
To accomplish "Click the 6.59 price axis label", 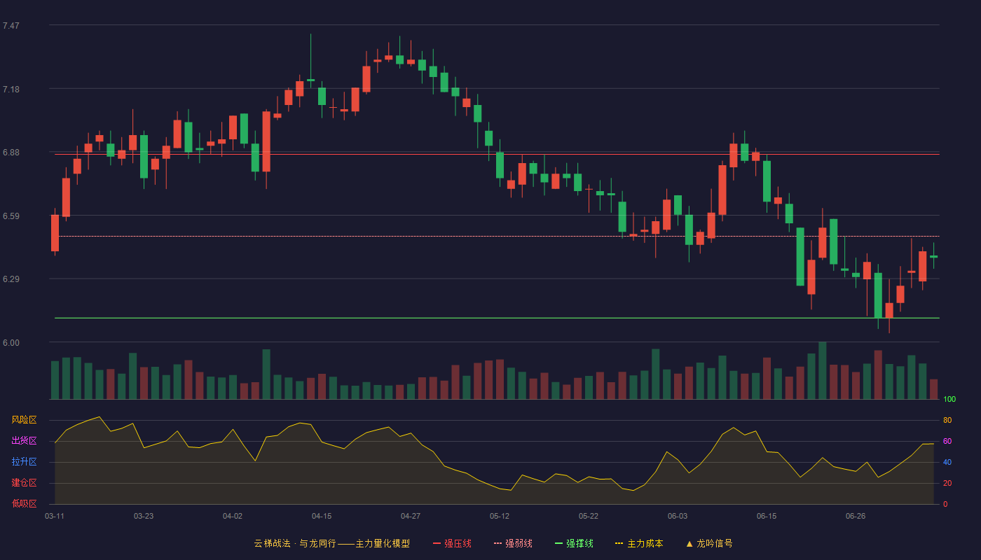I will coord(11,216).
